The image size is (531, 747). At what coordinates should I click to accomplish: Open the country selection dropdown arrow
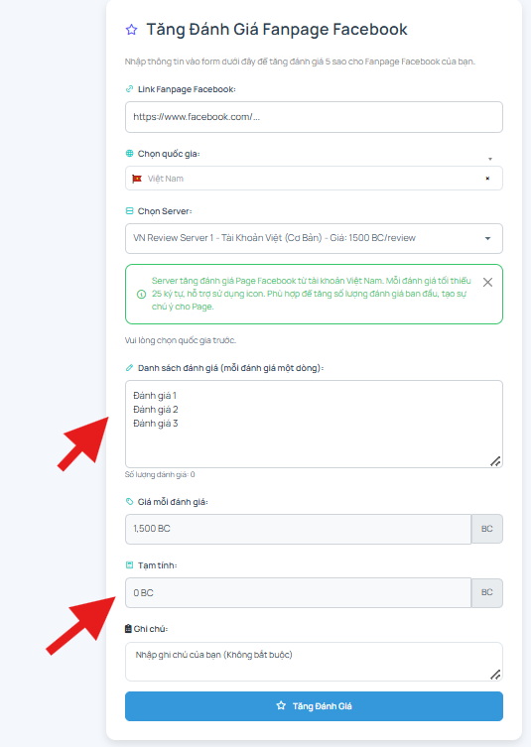pos(490,159)
